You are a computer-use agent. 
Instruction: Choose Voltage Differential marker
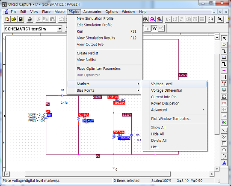click(174, 90)
